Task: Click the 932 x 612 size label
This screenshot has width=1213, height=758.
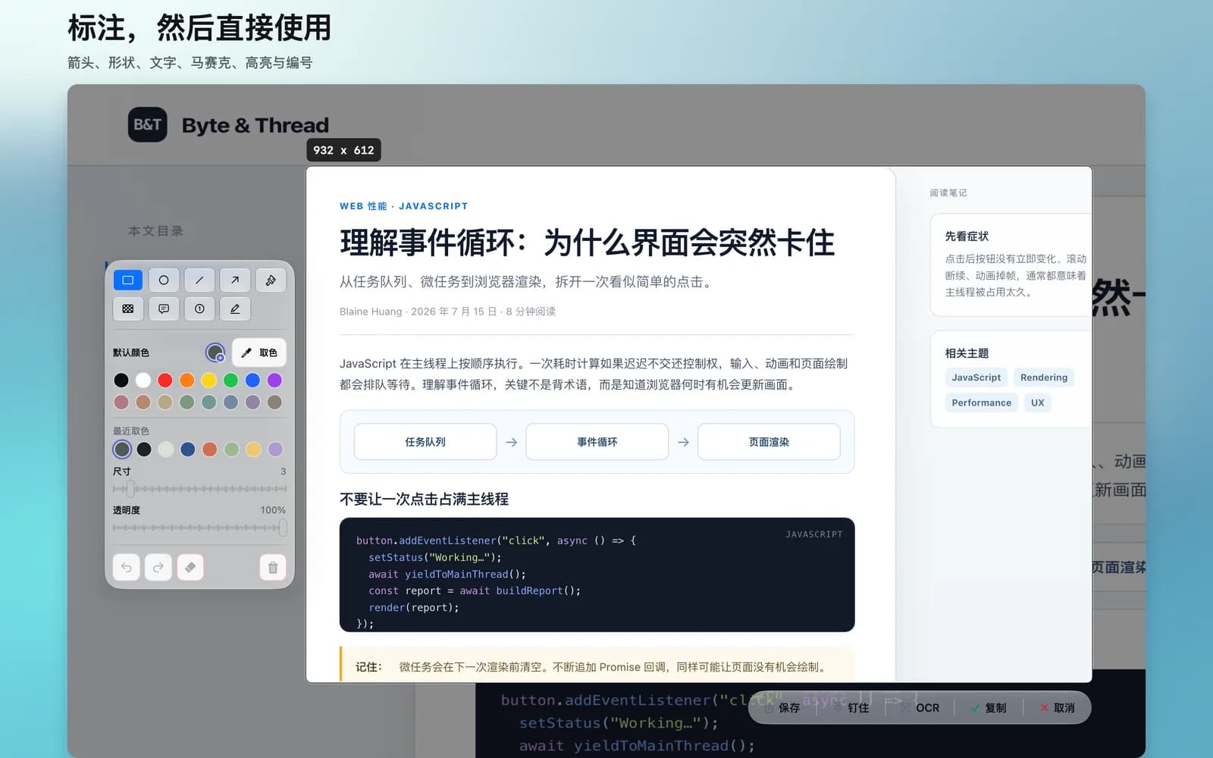Action: click(343, 150)
